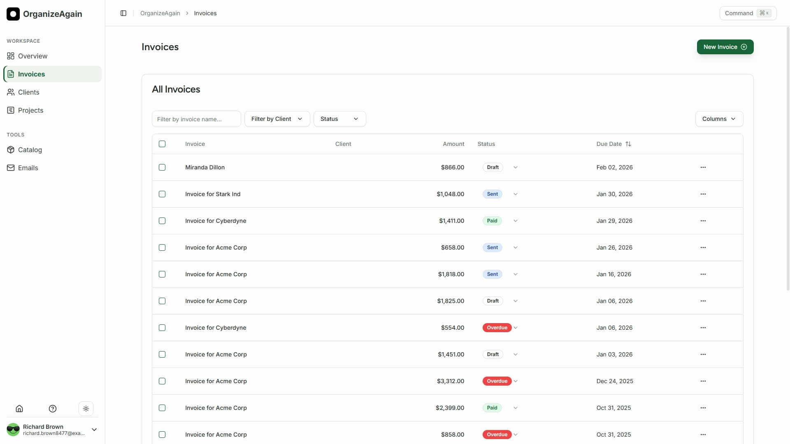Image resolution: width=790 pixels, height=444 pixels.
Task: Switch to Invoices via the breadcrumb
Action: point(205,13)
